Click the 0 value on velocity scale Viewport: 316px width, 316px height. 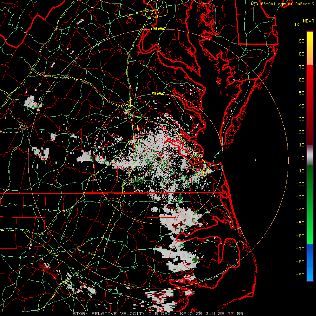click(303, 158)
